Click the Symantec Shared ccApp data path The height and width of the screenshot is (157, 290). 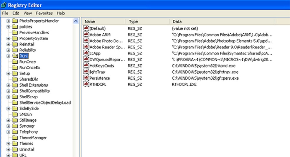(222, 53)
